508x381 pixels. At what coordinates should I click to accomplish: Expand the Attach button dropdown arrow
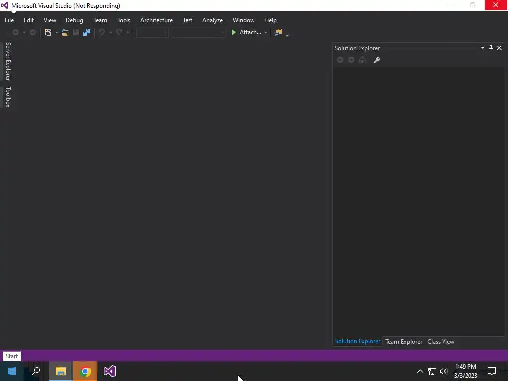pyautogui.click(x=266, y=32)
